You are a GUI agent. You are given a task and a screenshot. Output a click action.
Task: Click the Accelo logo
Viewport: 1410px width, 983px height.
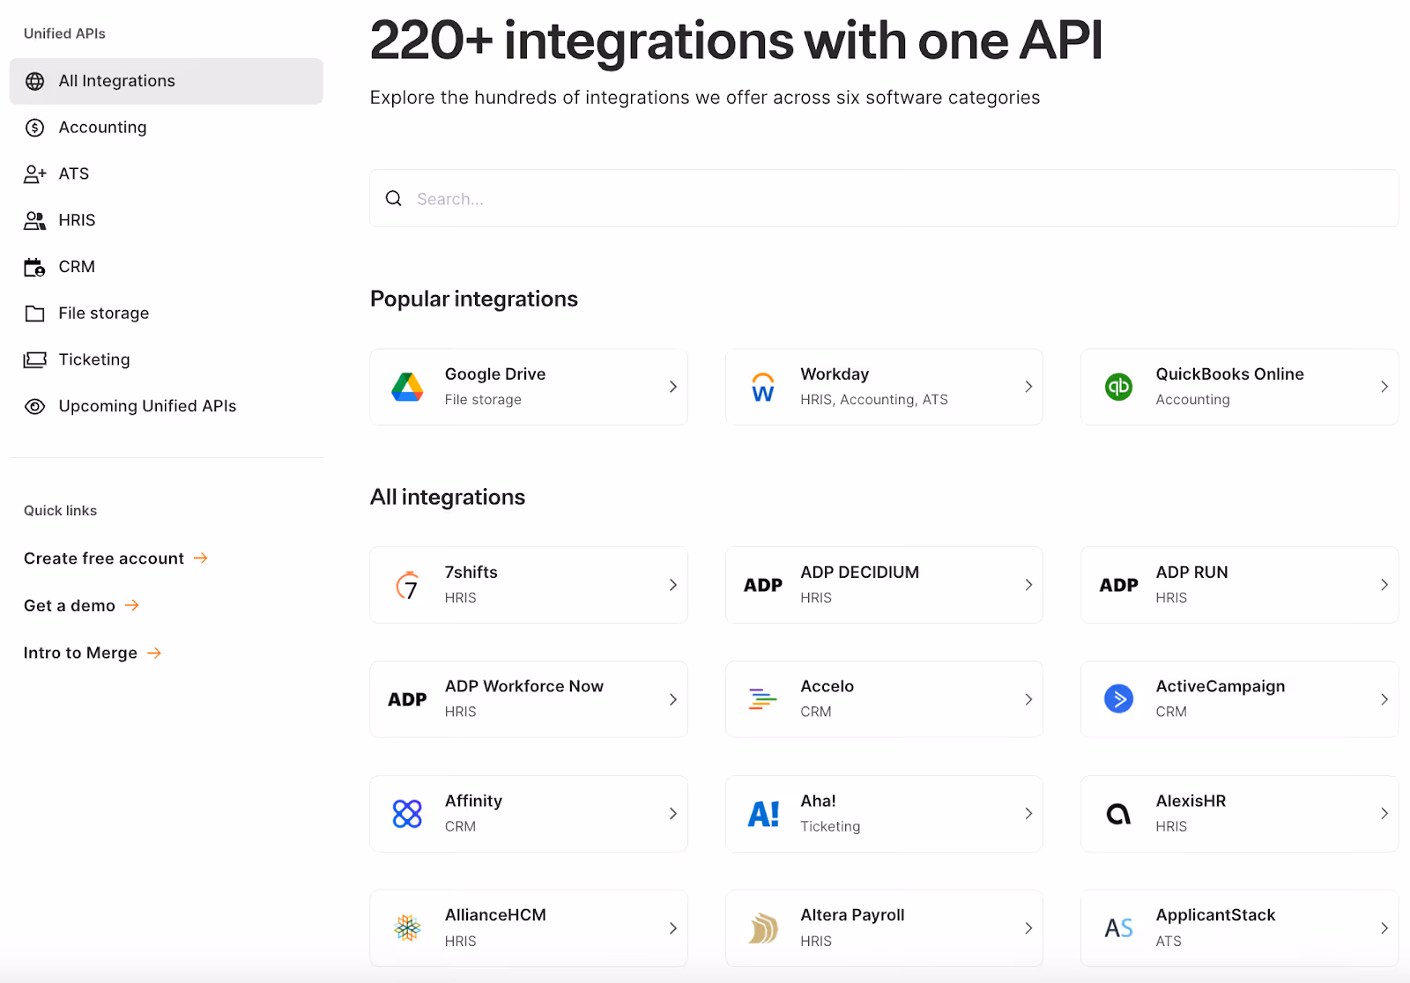[763, 699]
